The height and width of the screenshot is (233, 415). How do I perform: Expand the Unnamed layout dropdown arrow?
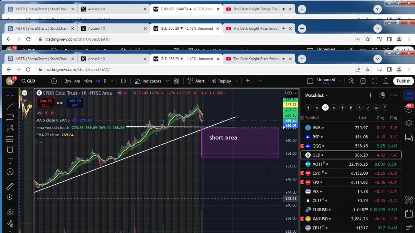pos(340,81)
